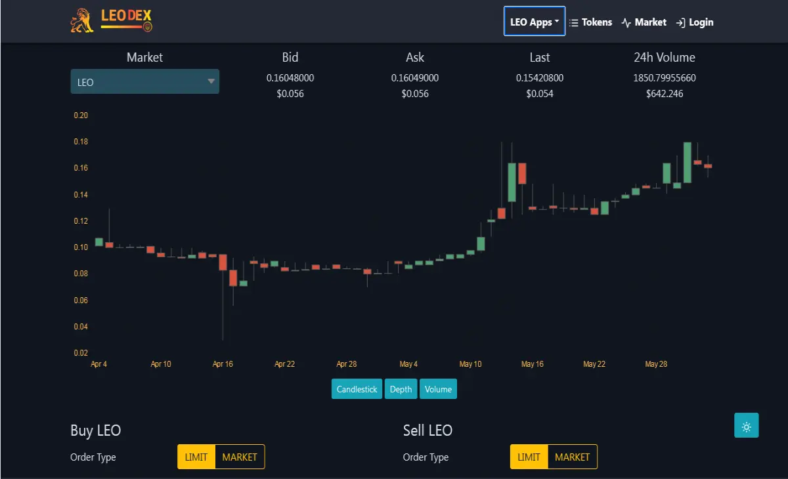
Task: Click the 24h Volume value 1850.79955660
Action: [665, 78]
